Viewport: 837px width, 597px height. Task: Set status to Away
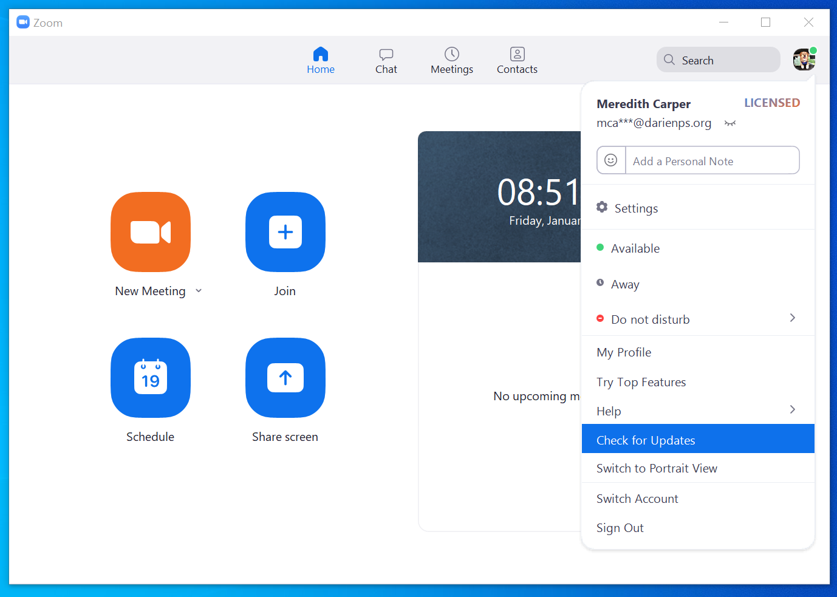coord(698,284)
